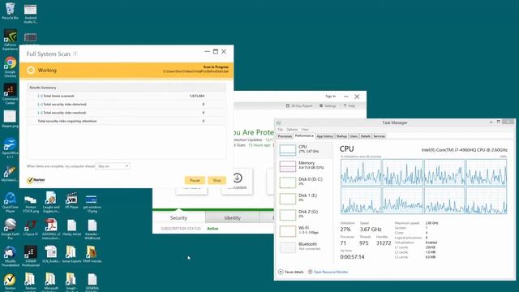Viewport: 519px width, 292px height.
Task: Open the Users tab in Task Manager
Action: click(354, 136)
